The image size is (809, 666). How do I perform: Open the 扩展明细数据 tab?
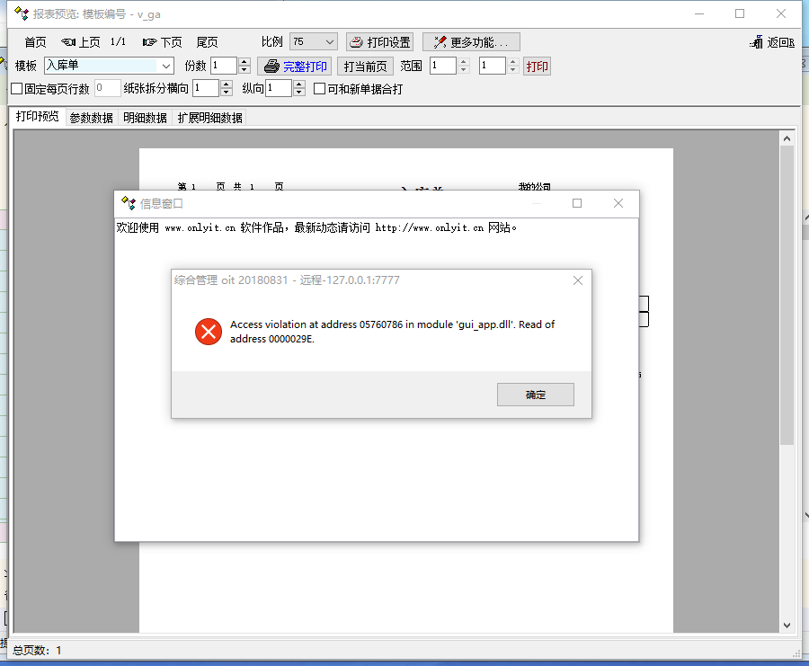[x=209, y=118]
